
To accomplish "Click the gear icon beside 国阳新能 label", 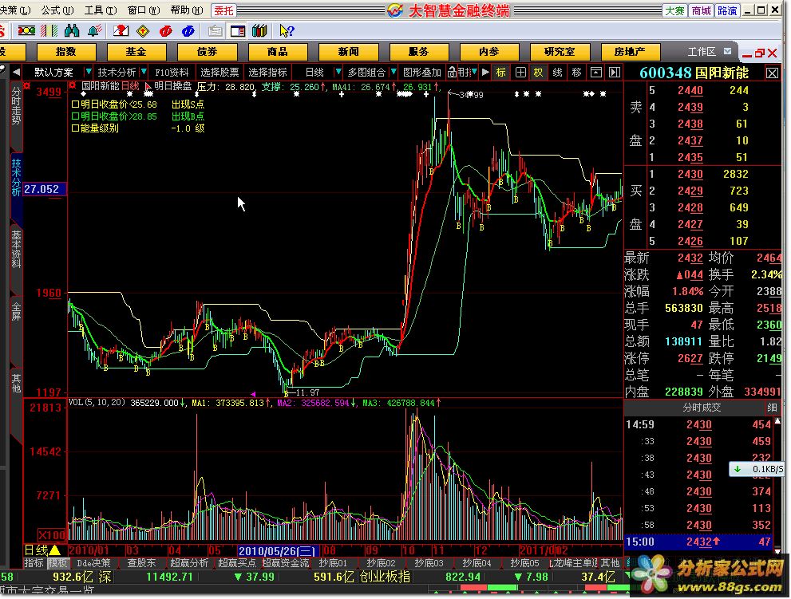I will (x=73, y=85).
